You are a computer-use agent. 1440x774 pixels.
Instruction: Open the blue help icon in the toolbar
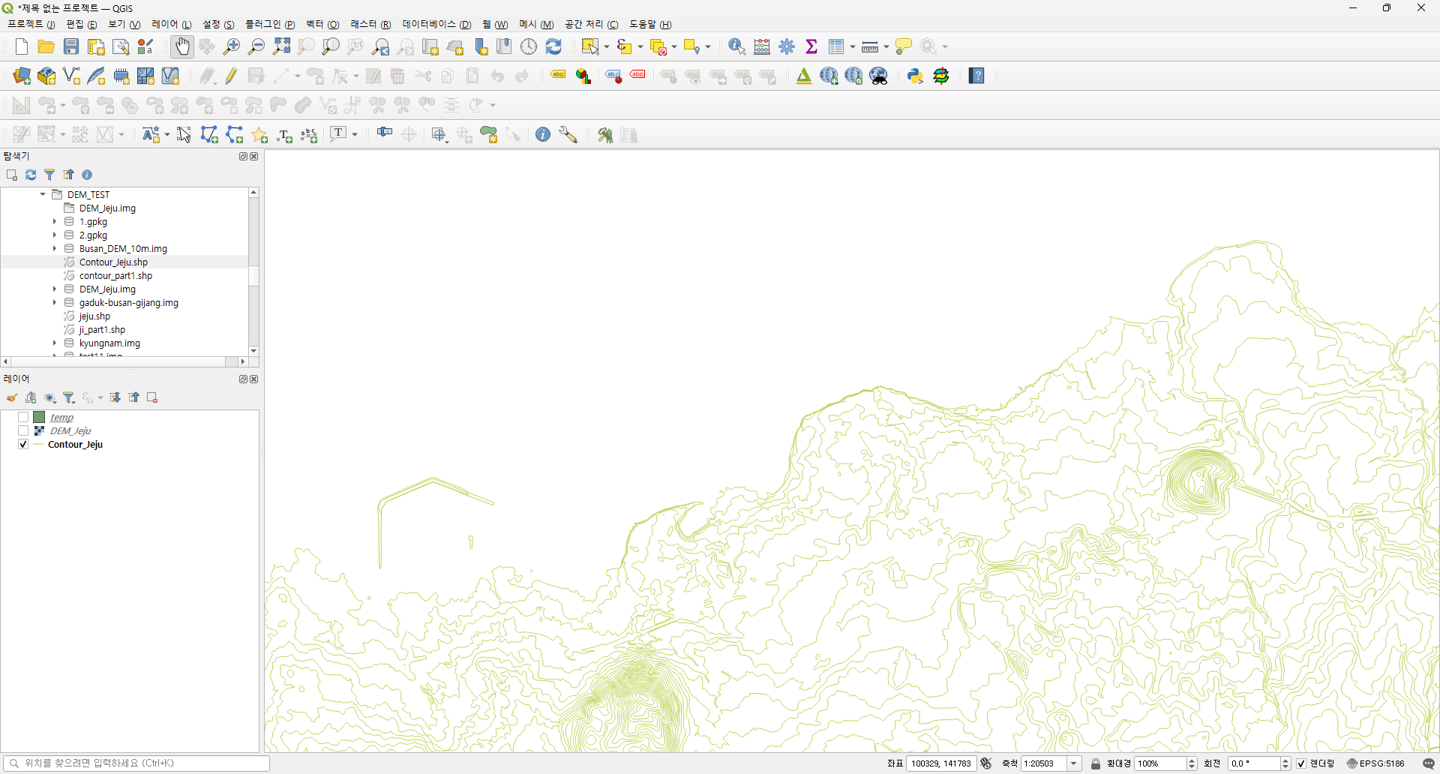coord(976,76)
